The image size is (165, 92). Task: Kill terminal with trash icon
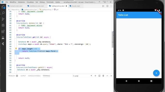pos(103,76)
